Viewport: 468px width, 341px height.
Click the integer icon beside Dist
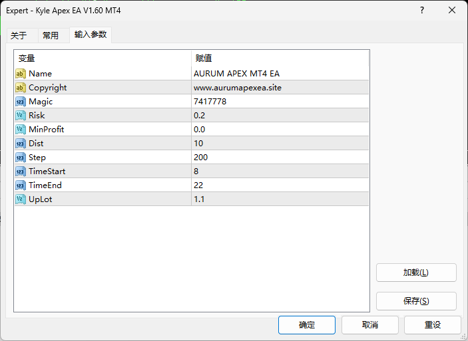[x=21, y=144]
